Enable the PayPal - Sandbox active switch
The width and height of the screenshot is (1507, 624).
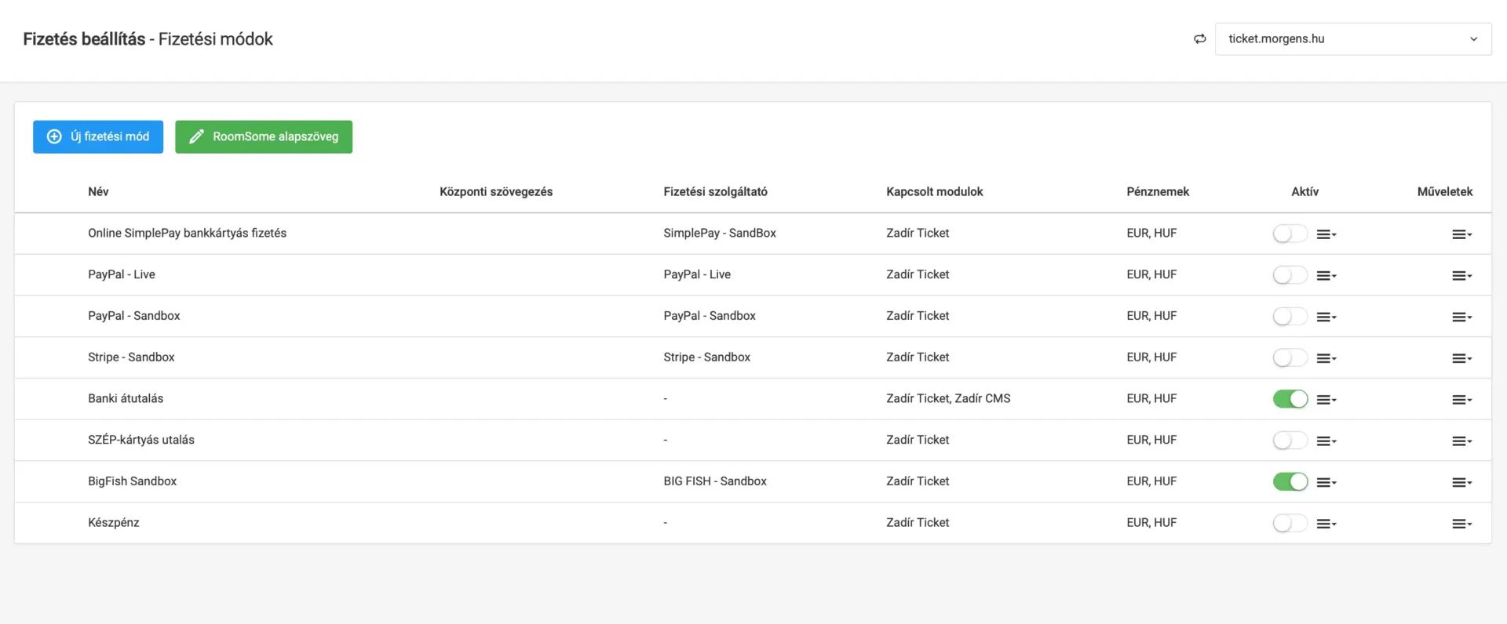tap(1290, 317)
